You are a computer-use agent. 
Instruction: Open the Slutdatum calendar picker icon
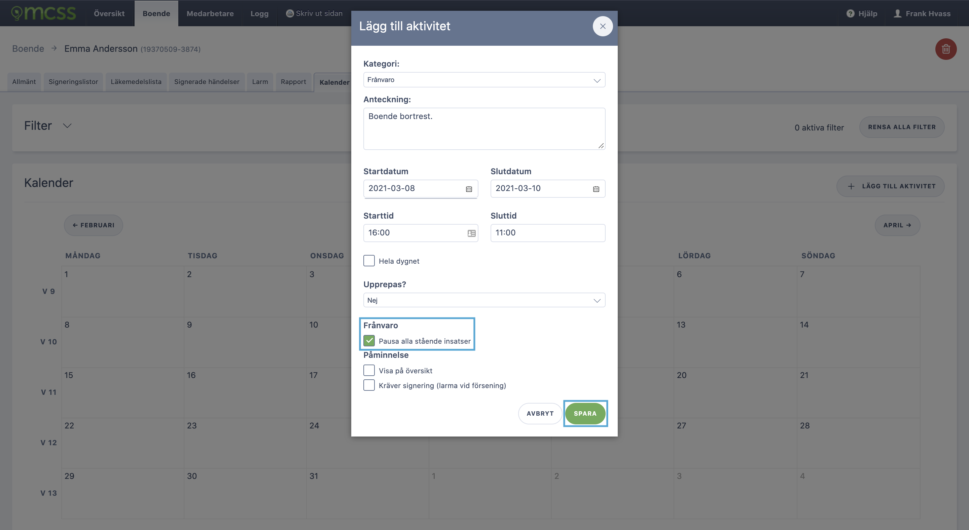(596, 189)
